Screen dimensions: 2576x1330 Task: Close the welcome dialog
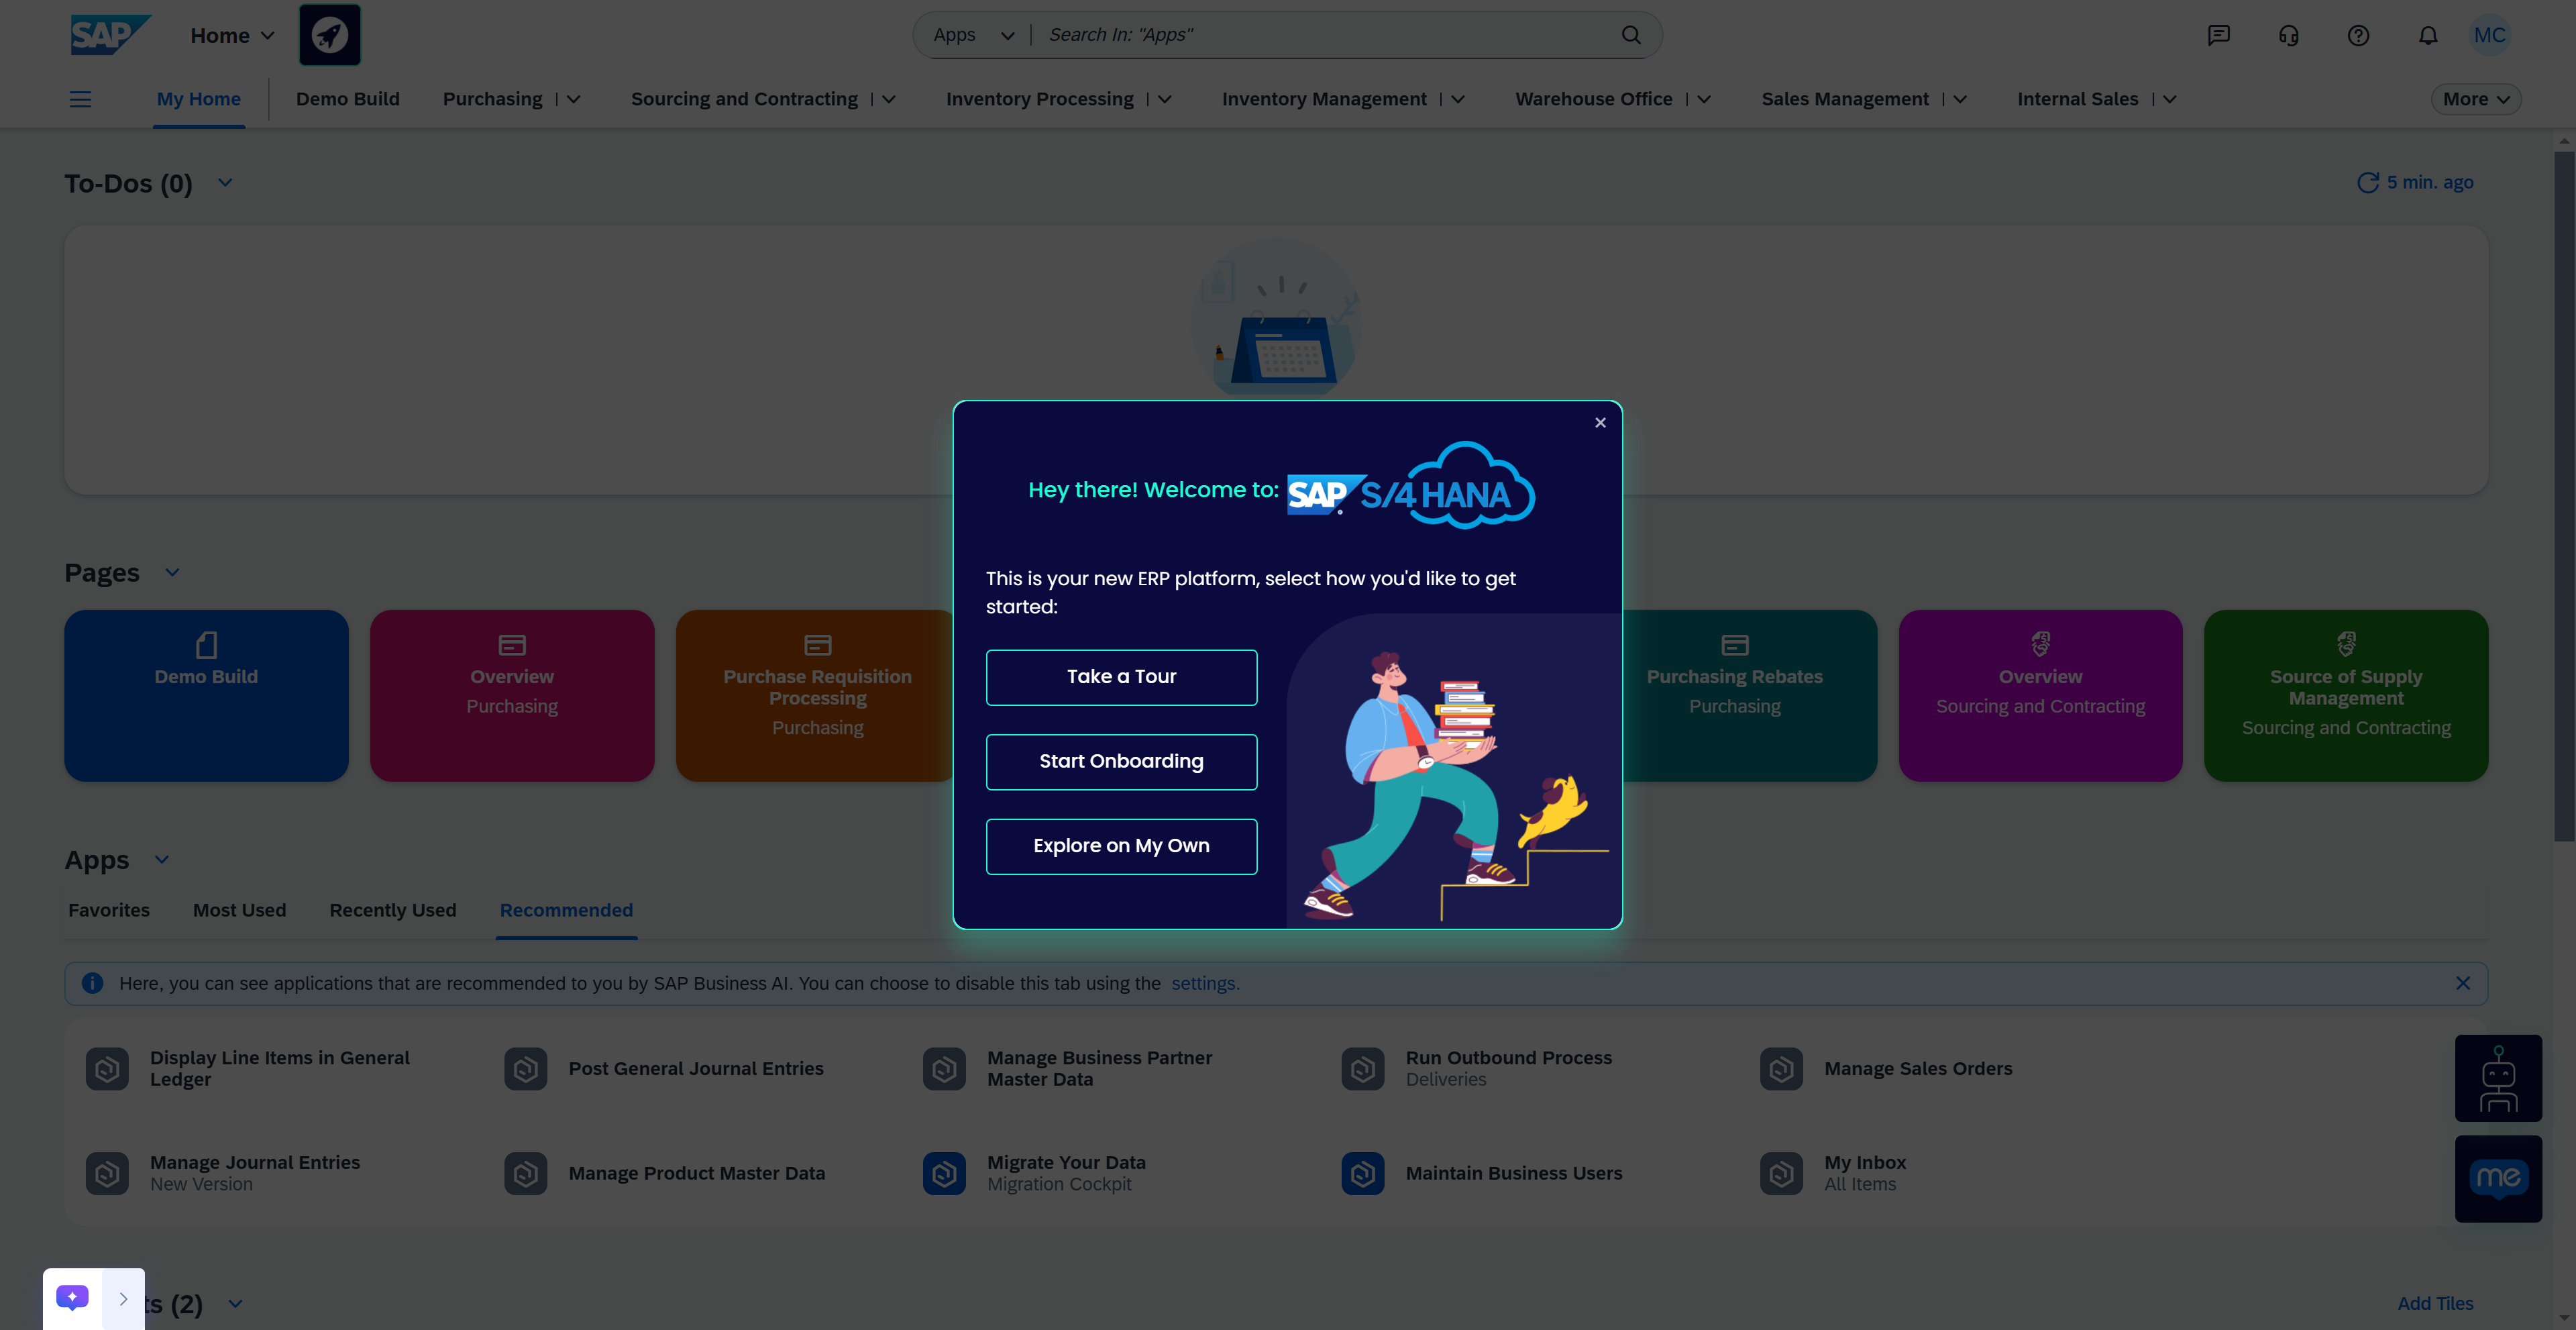(x=1600, y=423)
